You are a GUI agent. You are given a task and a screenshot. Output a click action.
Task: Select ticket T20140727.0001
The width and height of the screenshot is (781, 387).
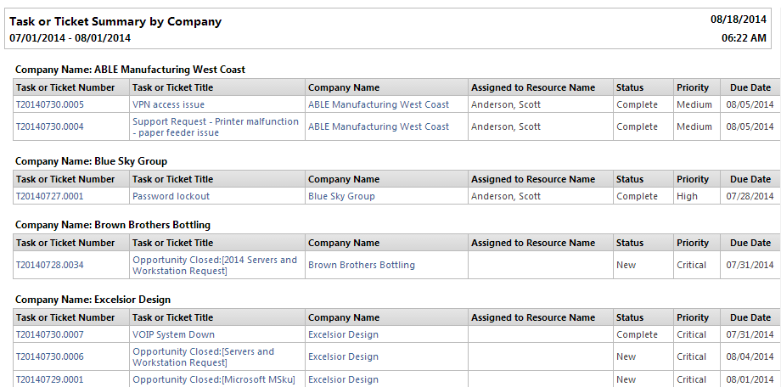[x=50, y=196]
